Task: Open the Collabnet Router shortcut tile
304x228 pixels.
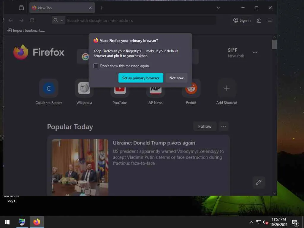Action: click(49, 92)
